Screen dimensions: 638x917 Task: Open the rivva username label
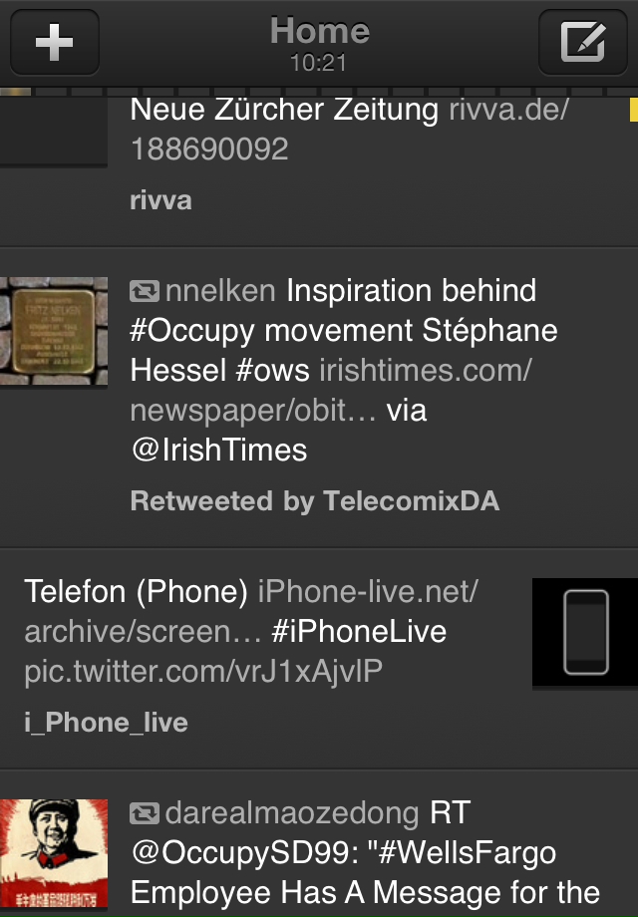160,200
